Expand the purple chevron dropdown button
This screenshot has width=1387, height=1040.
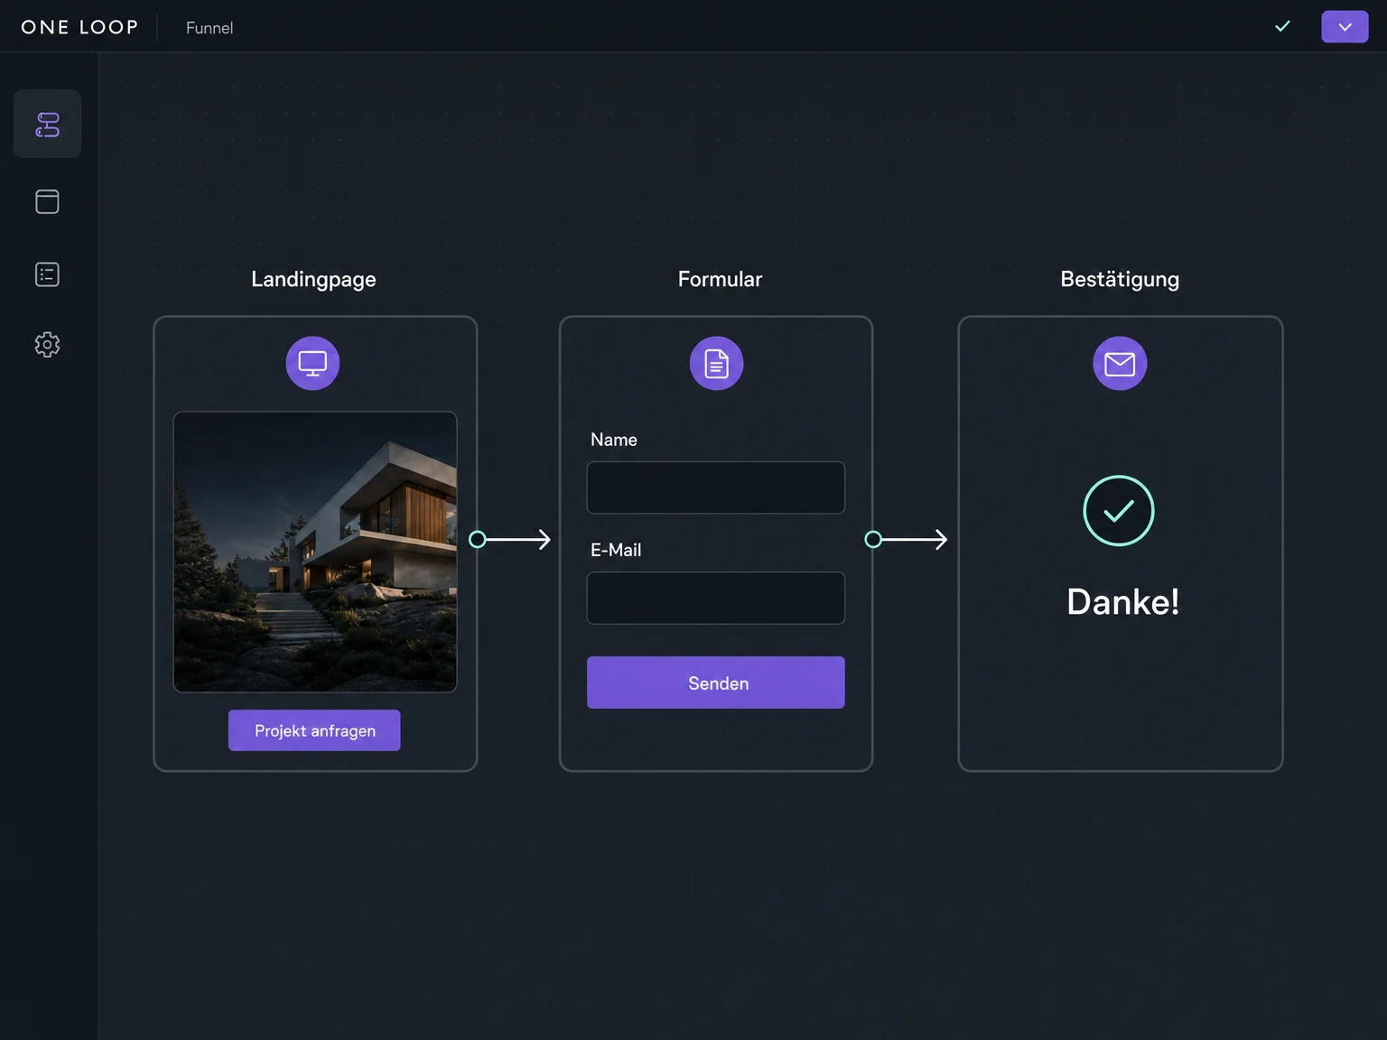[x=1345, y=26]
